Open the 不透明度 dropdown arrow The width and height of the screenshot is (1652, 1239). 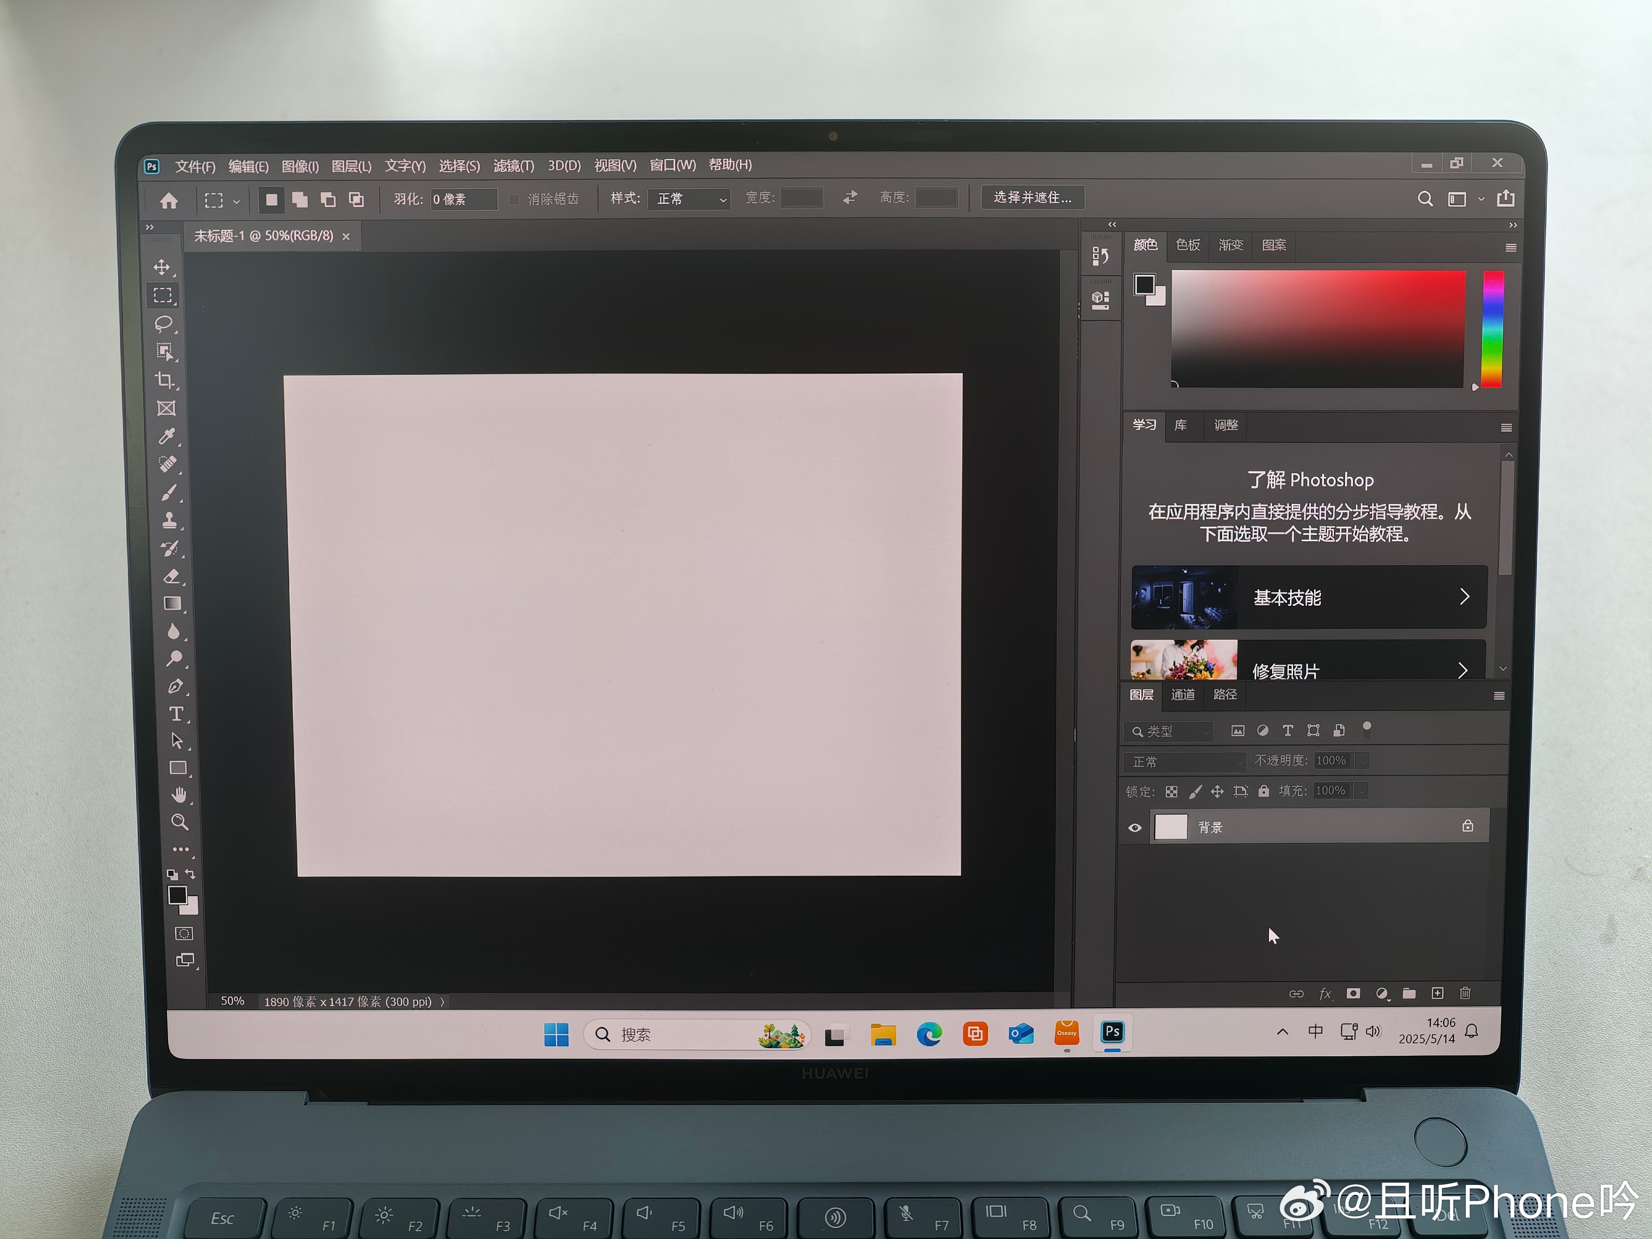[x=1362, y=760]
